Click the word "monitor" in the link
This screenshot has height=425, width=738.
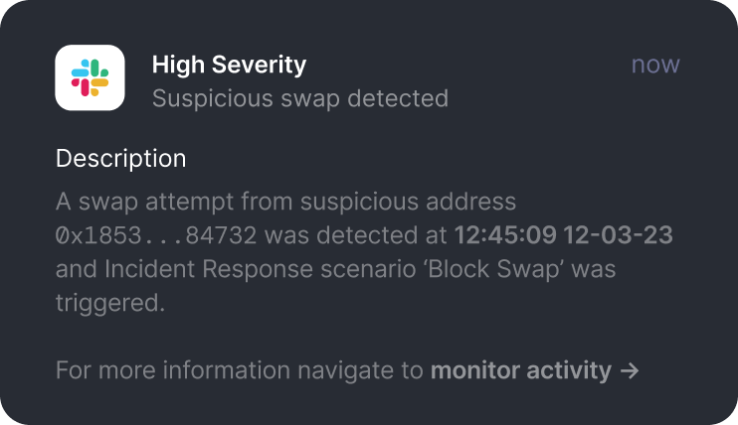474,370
